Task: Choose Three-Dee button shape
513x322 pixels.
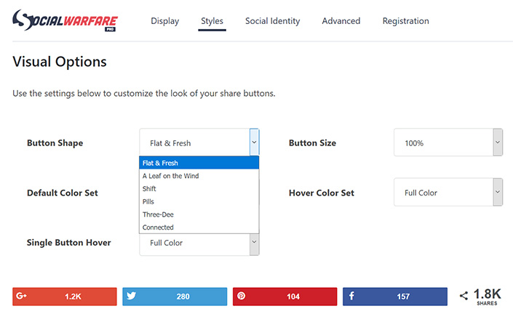Action: [x=199, y=214]
